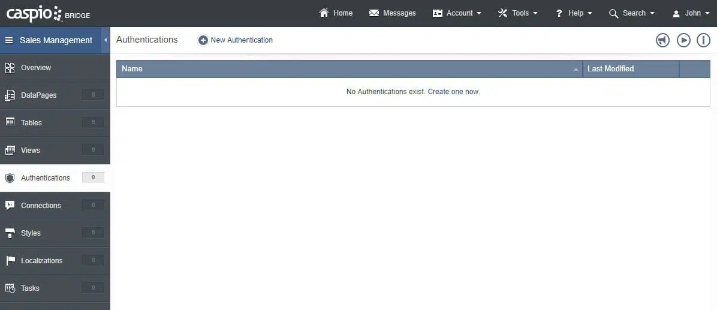Expand the Search dropdown
This screenshot has height=310, width=717.
[632, 13]
